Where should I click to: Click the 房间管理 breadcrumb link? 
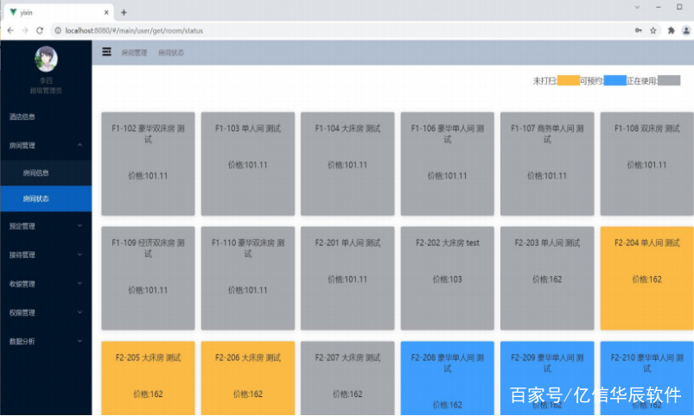135,54
